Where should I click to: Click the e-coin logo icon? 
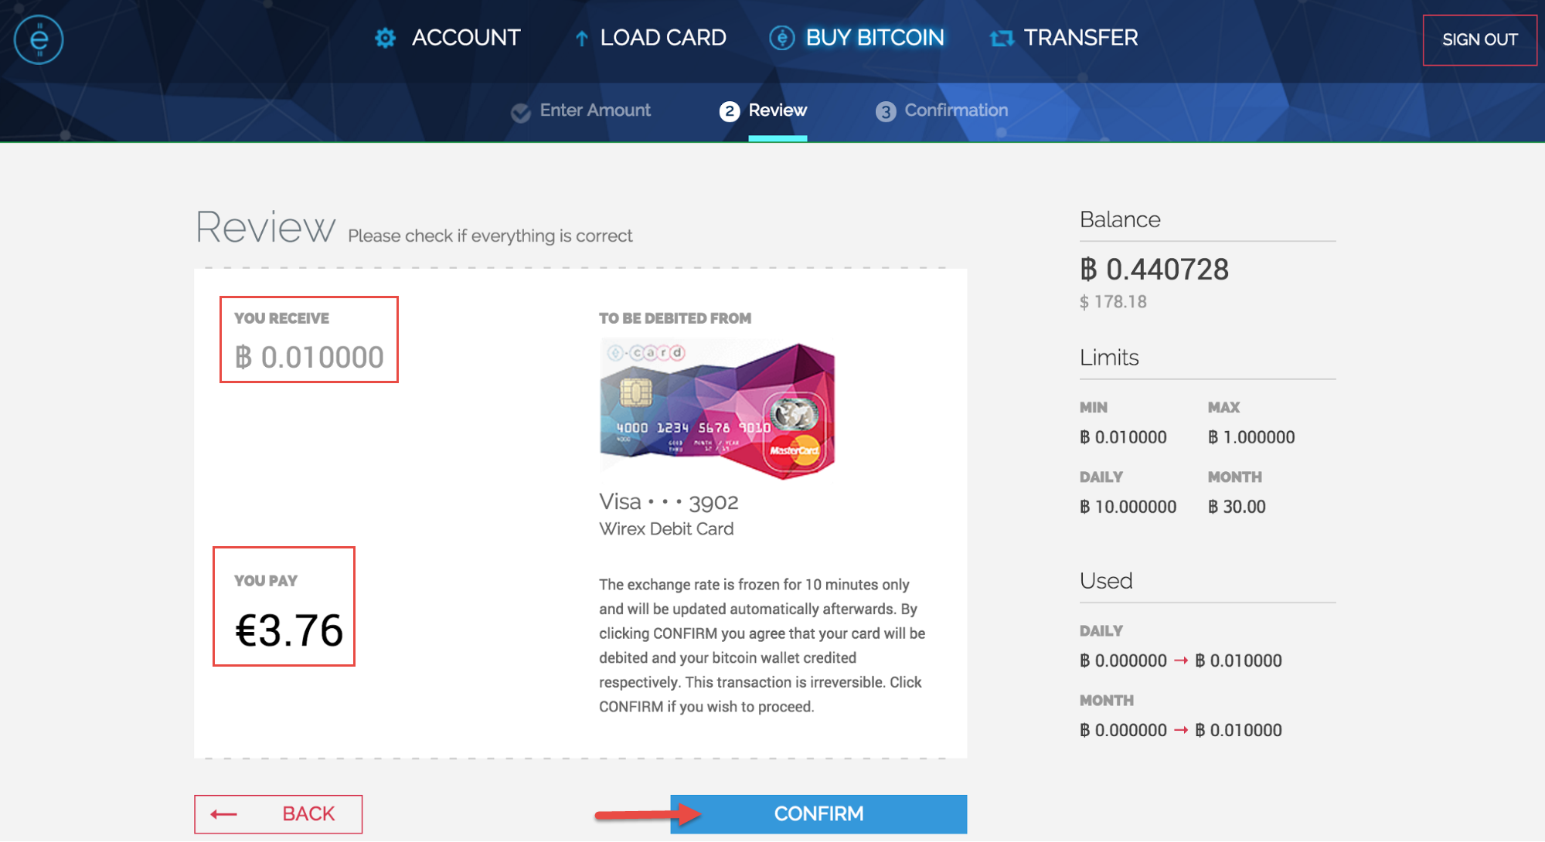click(x=39, y=39)
